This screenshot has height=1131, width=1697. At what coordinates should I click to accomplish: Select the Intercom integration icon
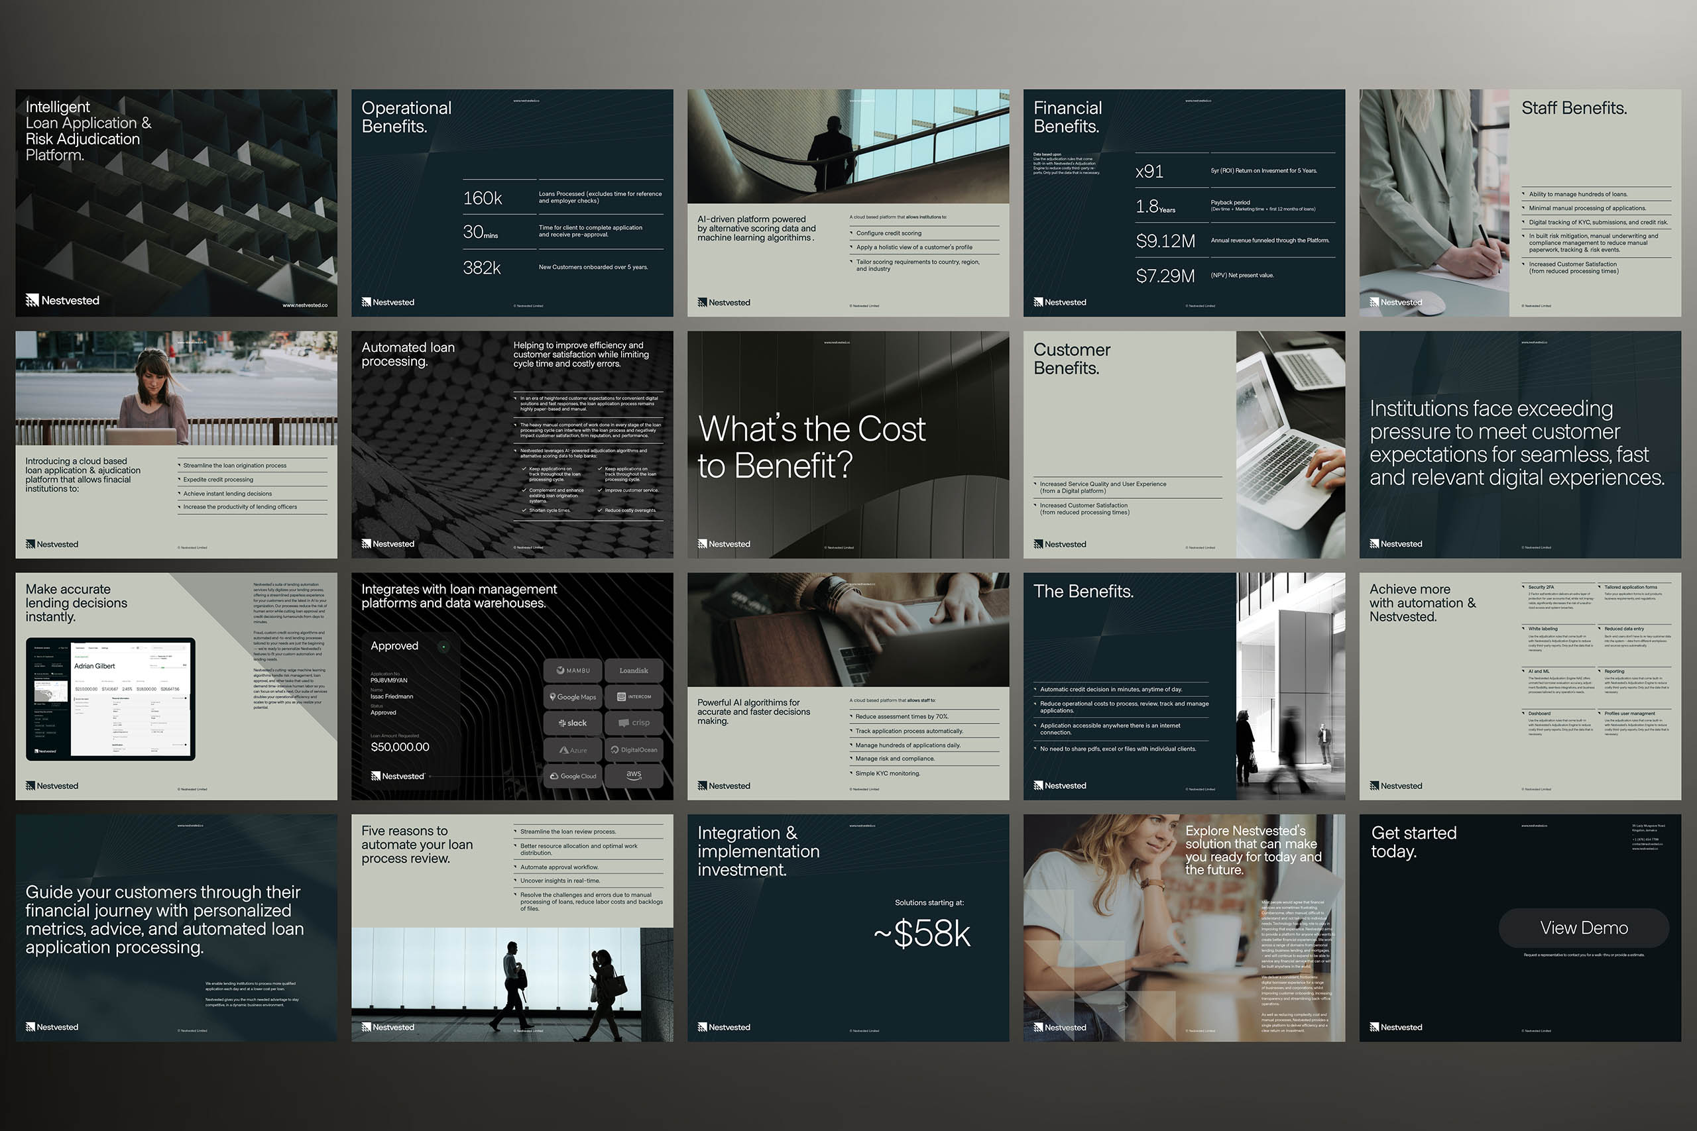[634, 697]
